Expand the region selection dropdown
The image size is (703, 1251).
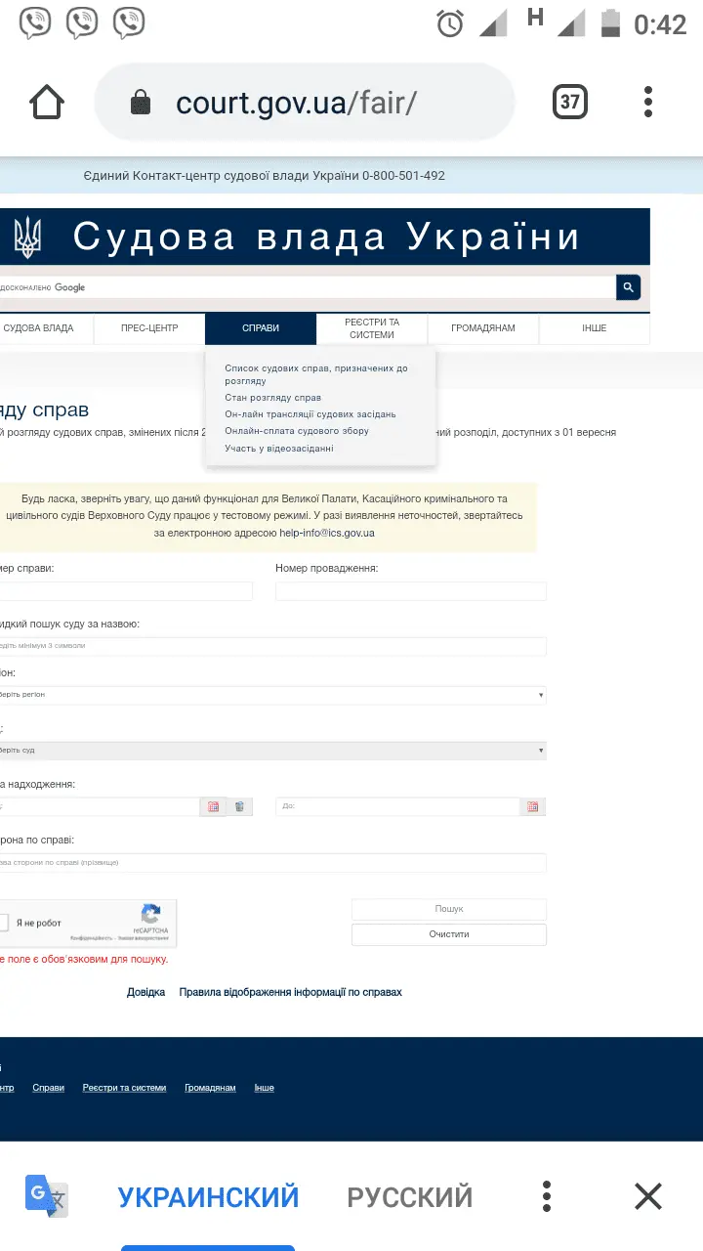273,695
